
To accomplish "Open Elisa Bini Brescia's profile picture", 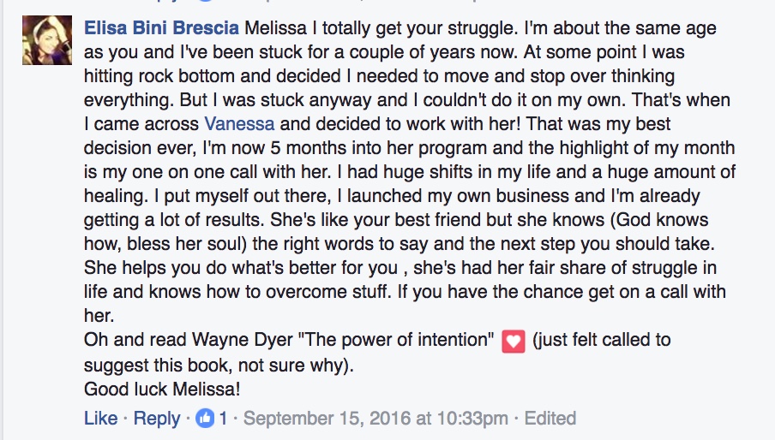I will (x=47, y=40).
